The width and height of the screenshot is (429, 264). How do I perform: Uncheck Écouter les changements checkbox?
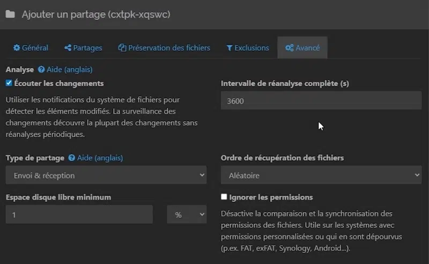point(9,83)
